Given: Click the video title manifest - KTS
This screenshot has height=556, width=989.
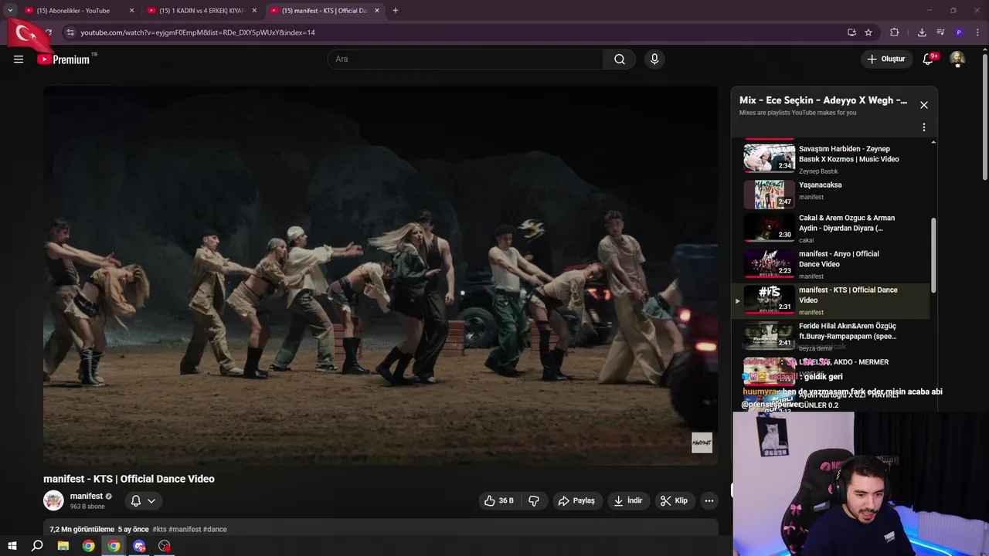Looking at the screenshot, I should tap(129, 479).
